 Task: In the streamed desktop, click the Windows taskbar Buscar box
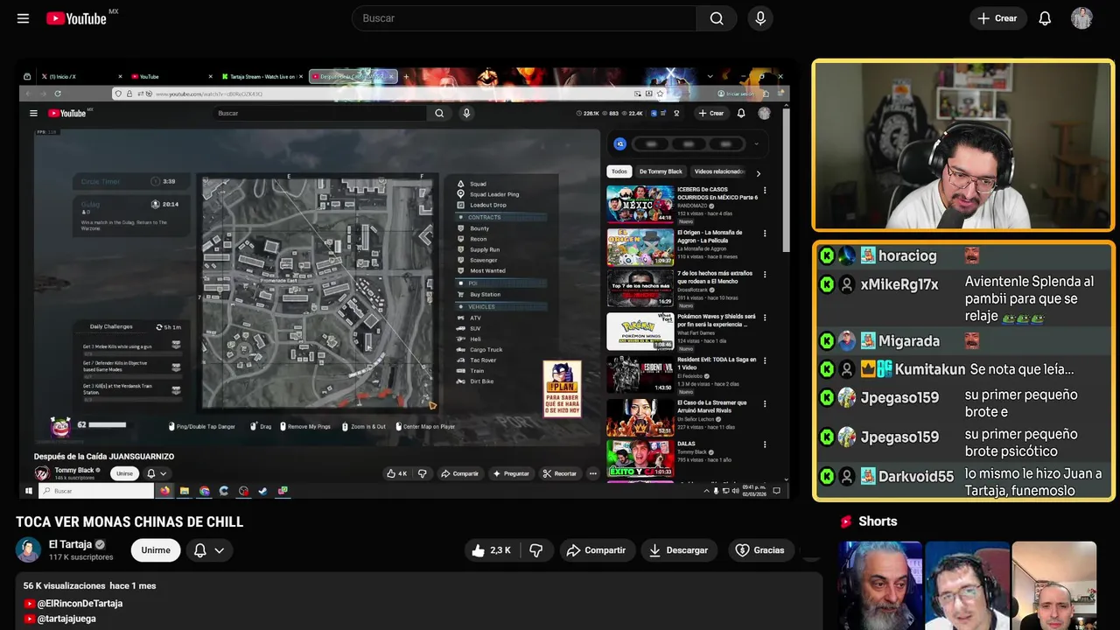tap(94, 491)
